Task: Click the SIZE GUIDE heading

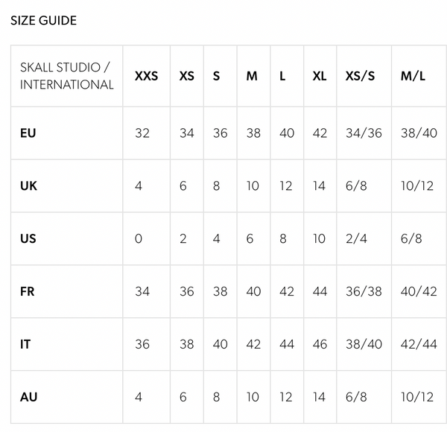Action: [x=43, y=20]
